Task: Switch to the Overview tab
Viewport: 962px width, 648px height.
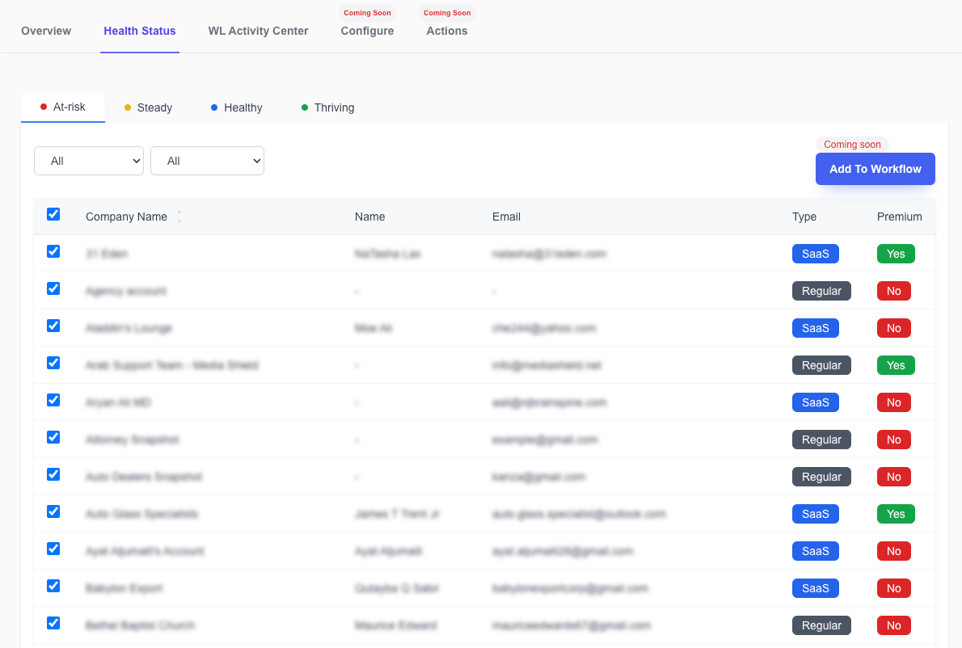Action: 46,31
